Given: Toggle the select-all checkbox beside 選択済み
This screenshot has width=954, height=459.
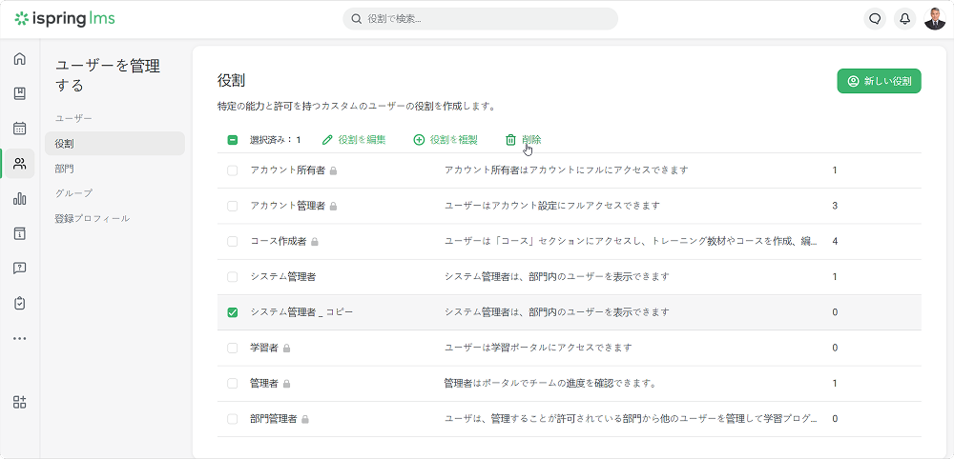Looking at the screenshot, I should point(233,140).
